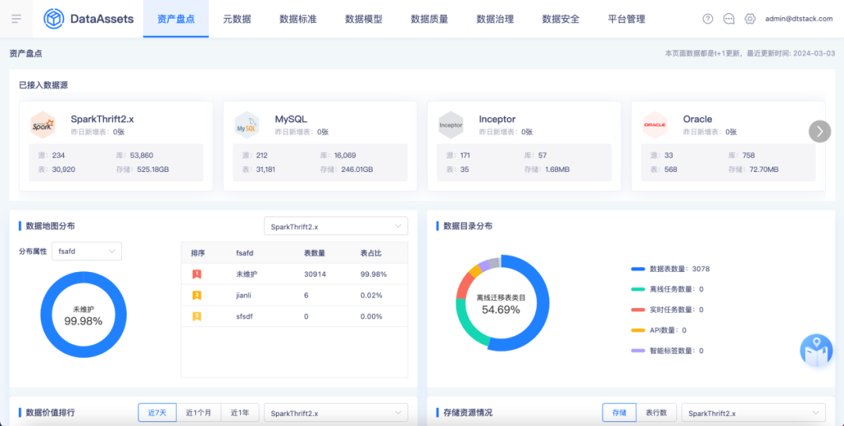The height and width of the screenshot is (426, 844).
Task: Click SparkThrift2.x 库 count 53,860
Action: (x=141, y=156)
